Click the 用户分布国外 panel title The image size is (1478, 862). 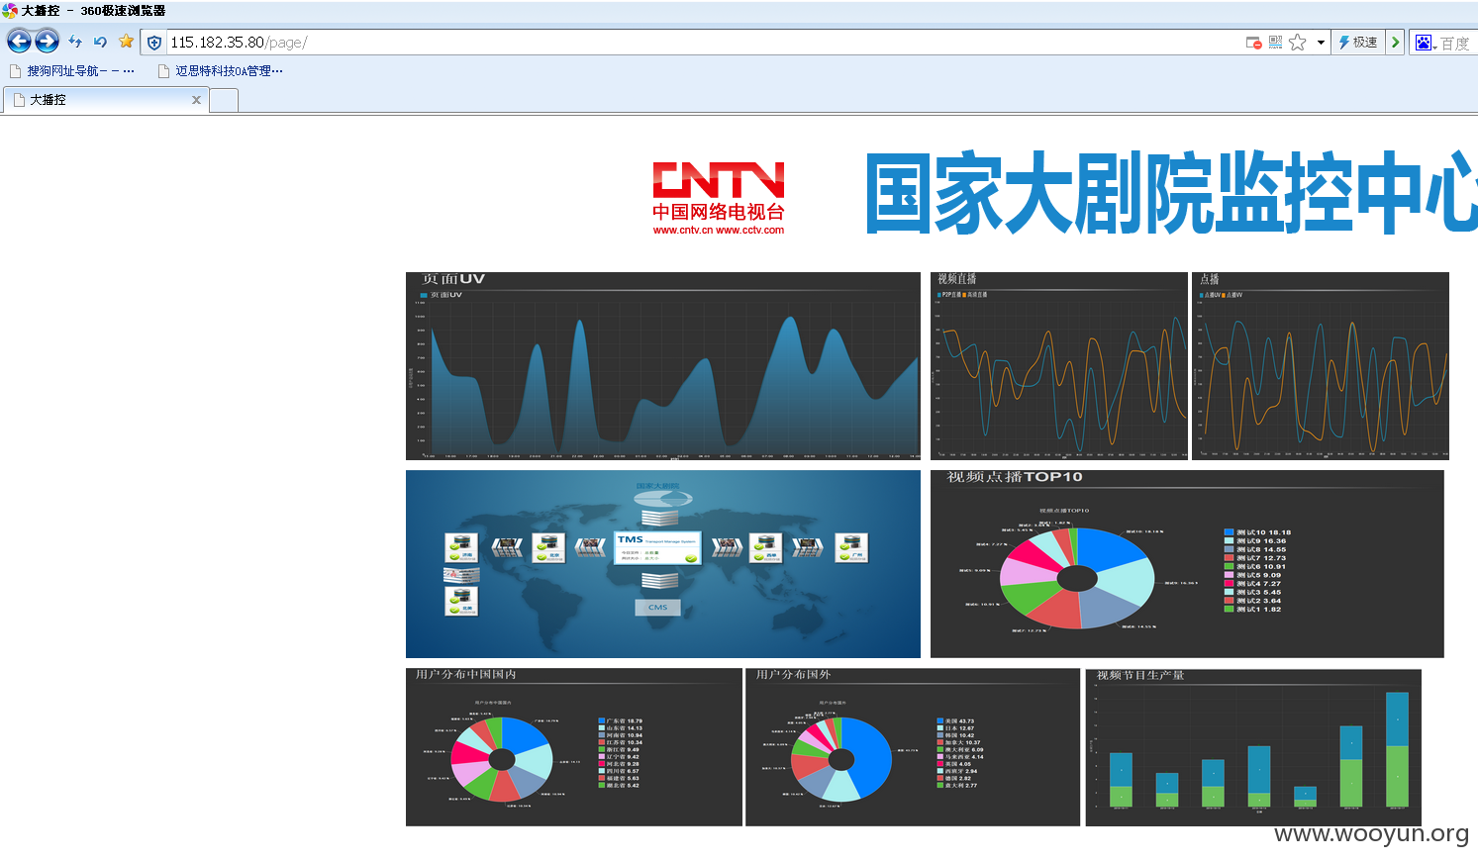click(x=794, y=675)
